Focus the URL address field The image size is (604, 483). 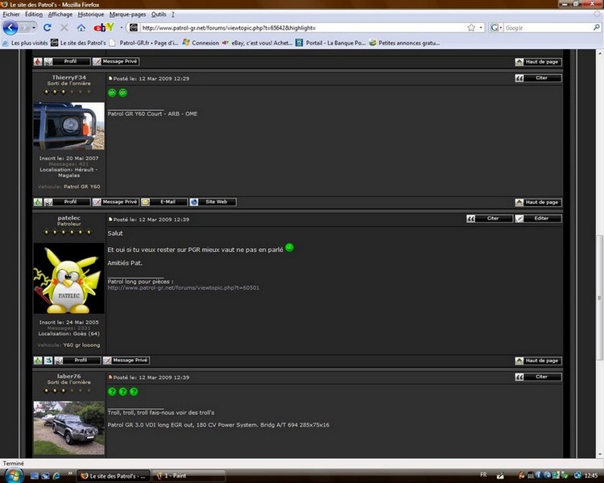point(302,27)
